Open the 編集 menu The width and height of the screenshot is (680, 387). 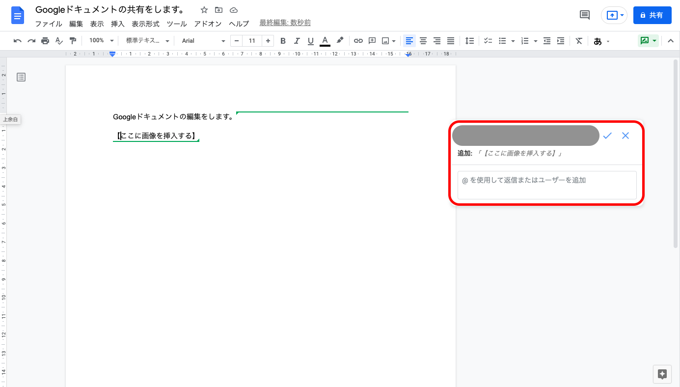point(76,24)
